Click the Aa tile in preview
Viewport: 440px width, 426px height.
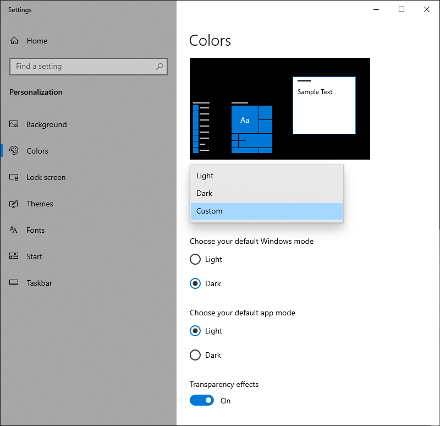coord(245,119)
